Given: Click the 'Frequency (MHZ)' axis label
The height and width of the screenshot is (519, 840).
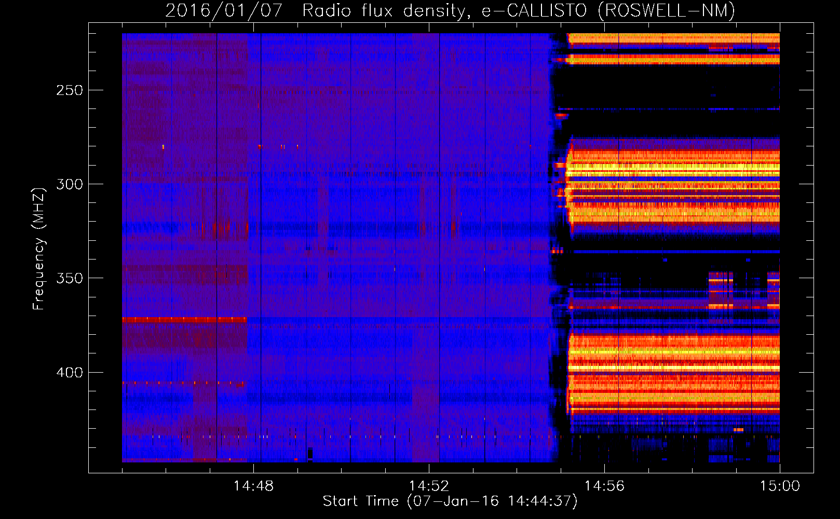Looking at the screenshot, I should click(x=39, y=249).
